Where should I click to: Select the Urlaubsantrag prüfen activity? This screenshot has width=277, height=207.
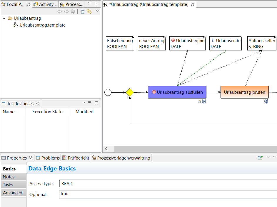pyautogui.click(x=245, y=92)
